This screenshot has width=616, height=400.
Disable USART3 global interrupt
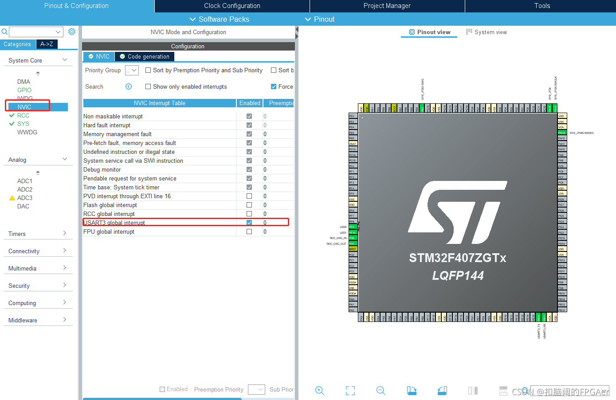pyautogui.click(x=249, y=223)
